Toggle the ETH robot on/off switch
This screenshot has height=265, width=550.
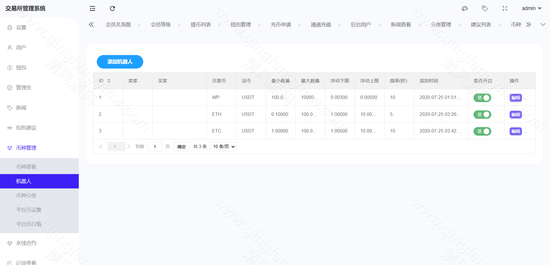(482, 114)
